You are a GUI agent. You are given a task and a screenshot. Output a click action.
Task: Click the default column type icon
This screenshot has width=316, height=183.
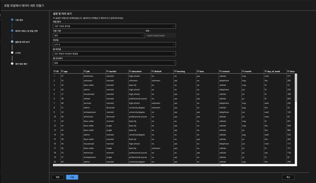[153, 71]
